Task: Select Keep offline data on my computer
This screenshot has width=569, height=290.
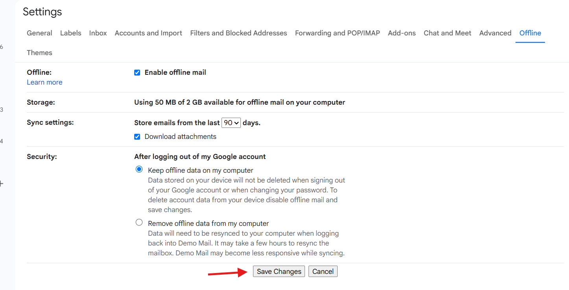Action: point(139,169)
